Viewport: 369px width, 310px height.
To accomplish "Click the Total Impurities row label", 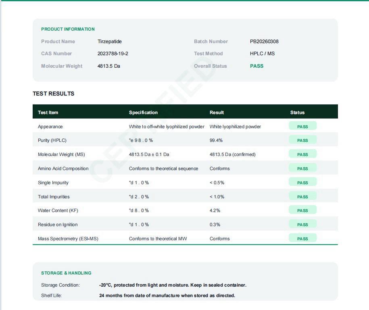I will click(54, 197).
